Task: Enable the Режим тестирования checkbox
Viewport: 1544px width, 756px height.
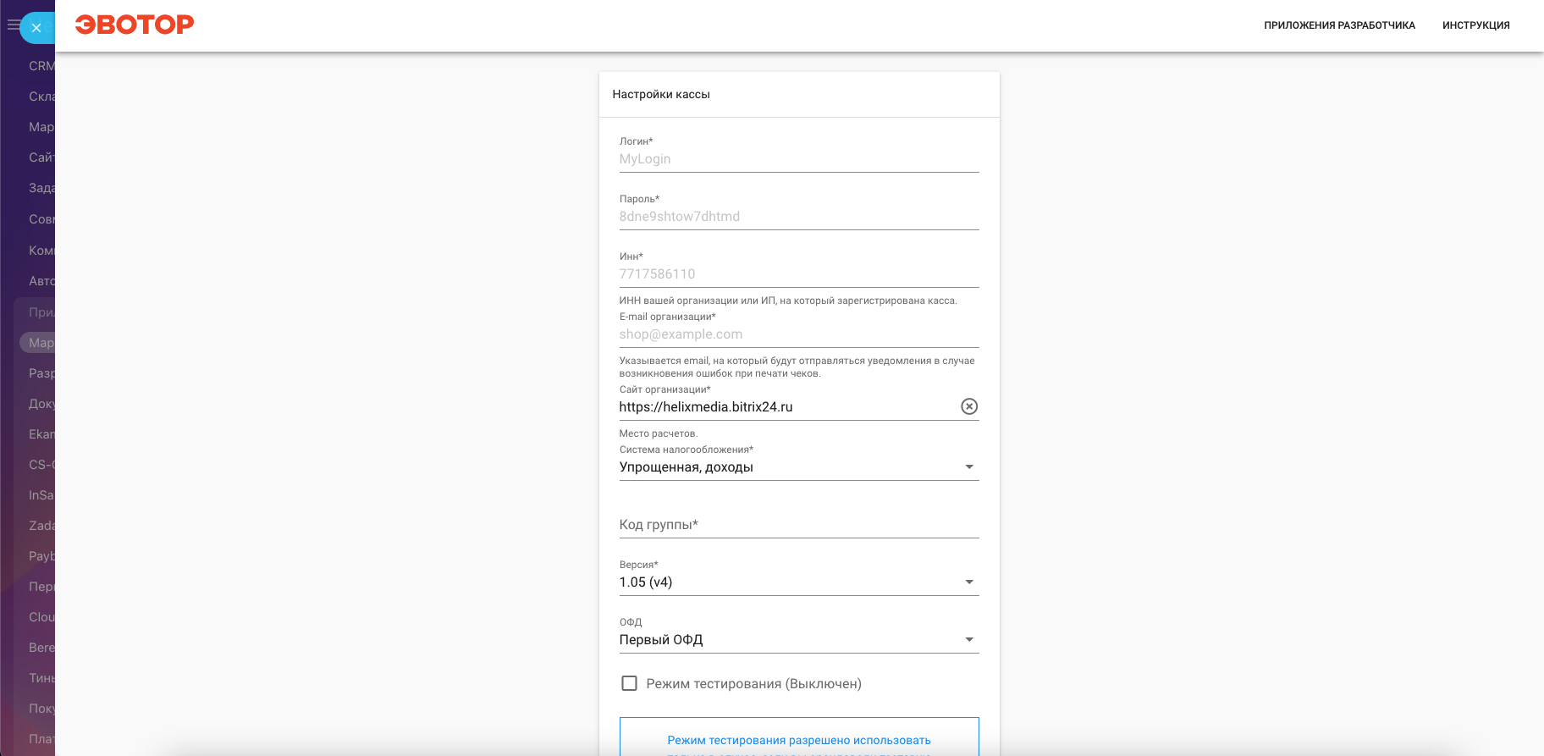Action: [630, 683]
